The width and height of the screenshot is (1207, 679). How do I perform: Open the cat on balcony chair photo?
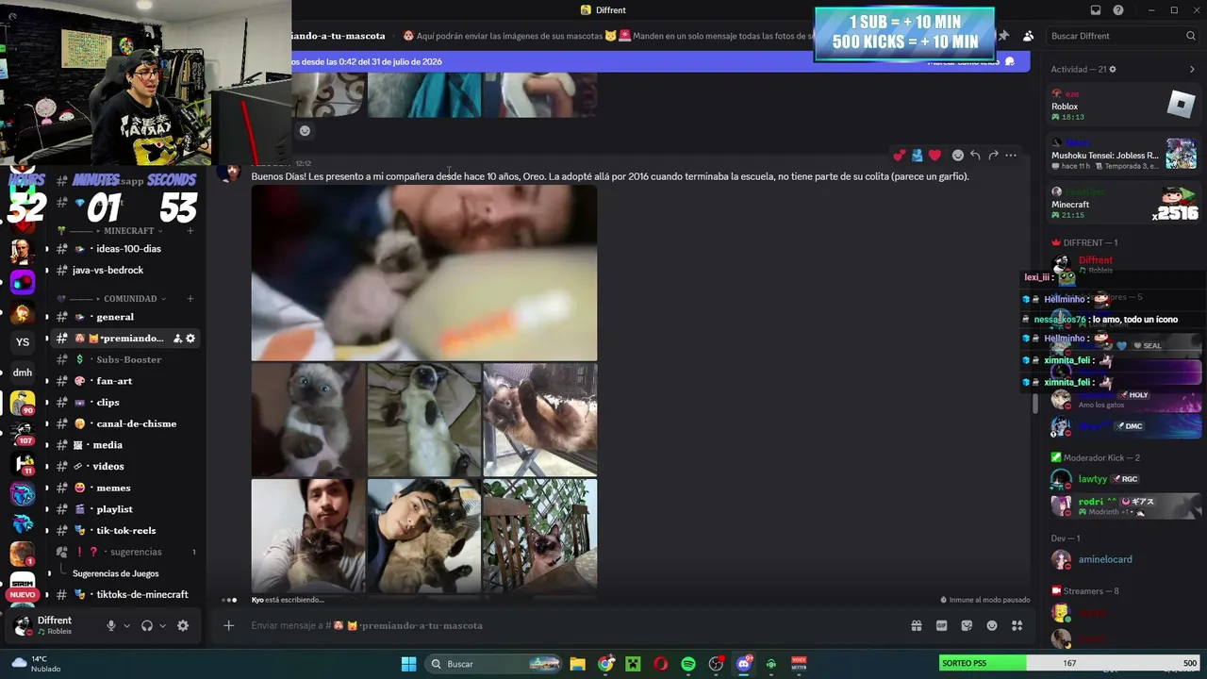[x=540, y=536]
